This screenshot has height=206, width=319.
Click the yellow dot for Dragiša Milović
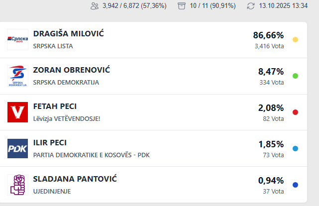[x=295, y=40]
